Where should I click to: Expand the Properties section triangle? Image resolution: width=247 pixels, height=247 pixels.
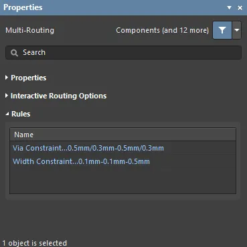tap(7, 78)
